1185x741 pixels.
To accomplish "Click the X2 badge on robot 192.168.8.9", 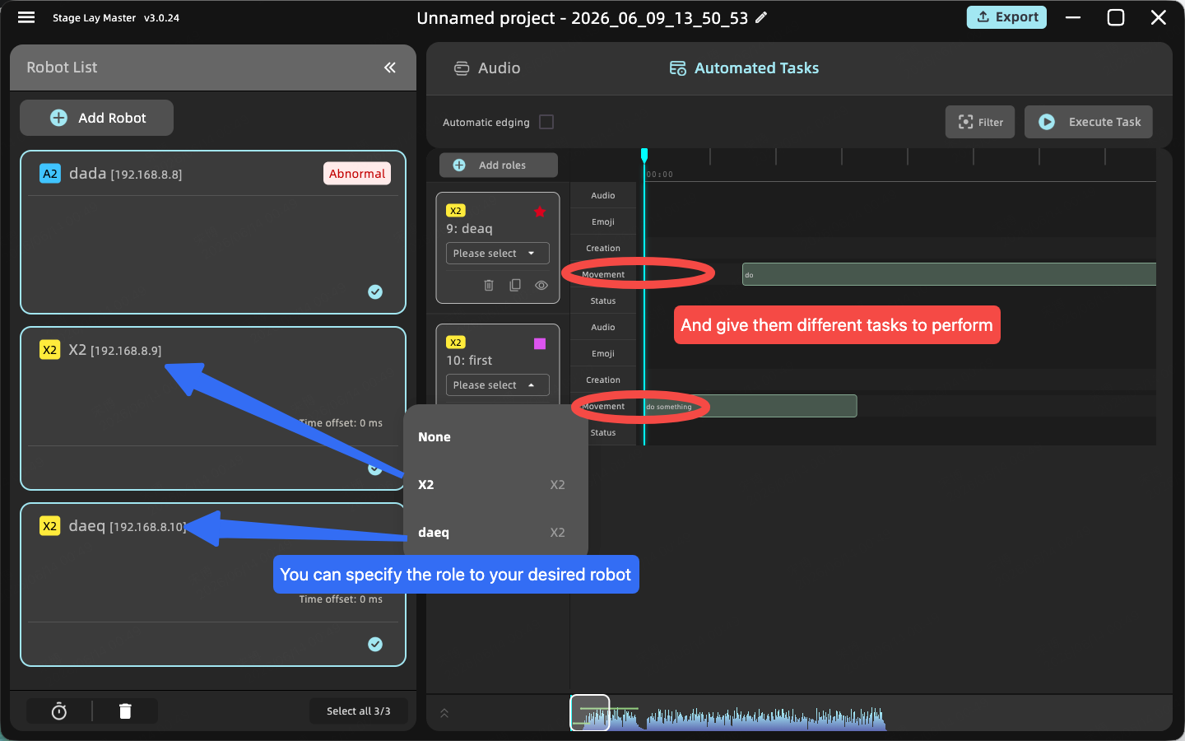I will coord(50,350).
